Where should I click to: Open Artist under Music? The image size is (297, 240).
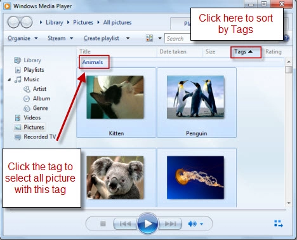[x=39, y=89]
